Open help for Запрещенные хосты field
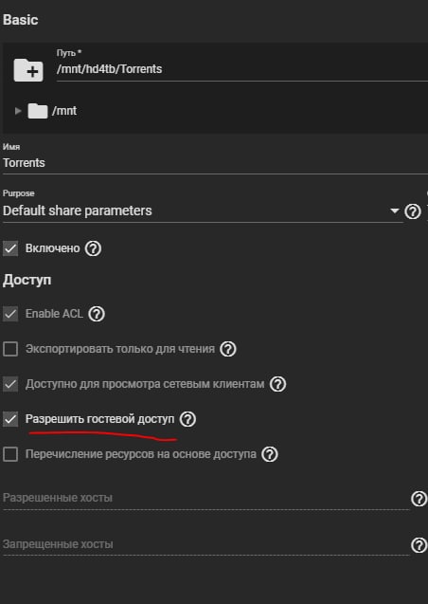The width and height of the screenshot is (428, 604). 419,545
